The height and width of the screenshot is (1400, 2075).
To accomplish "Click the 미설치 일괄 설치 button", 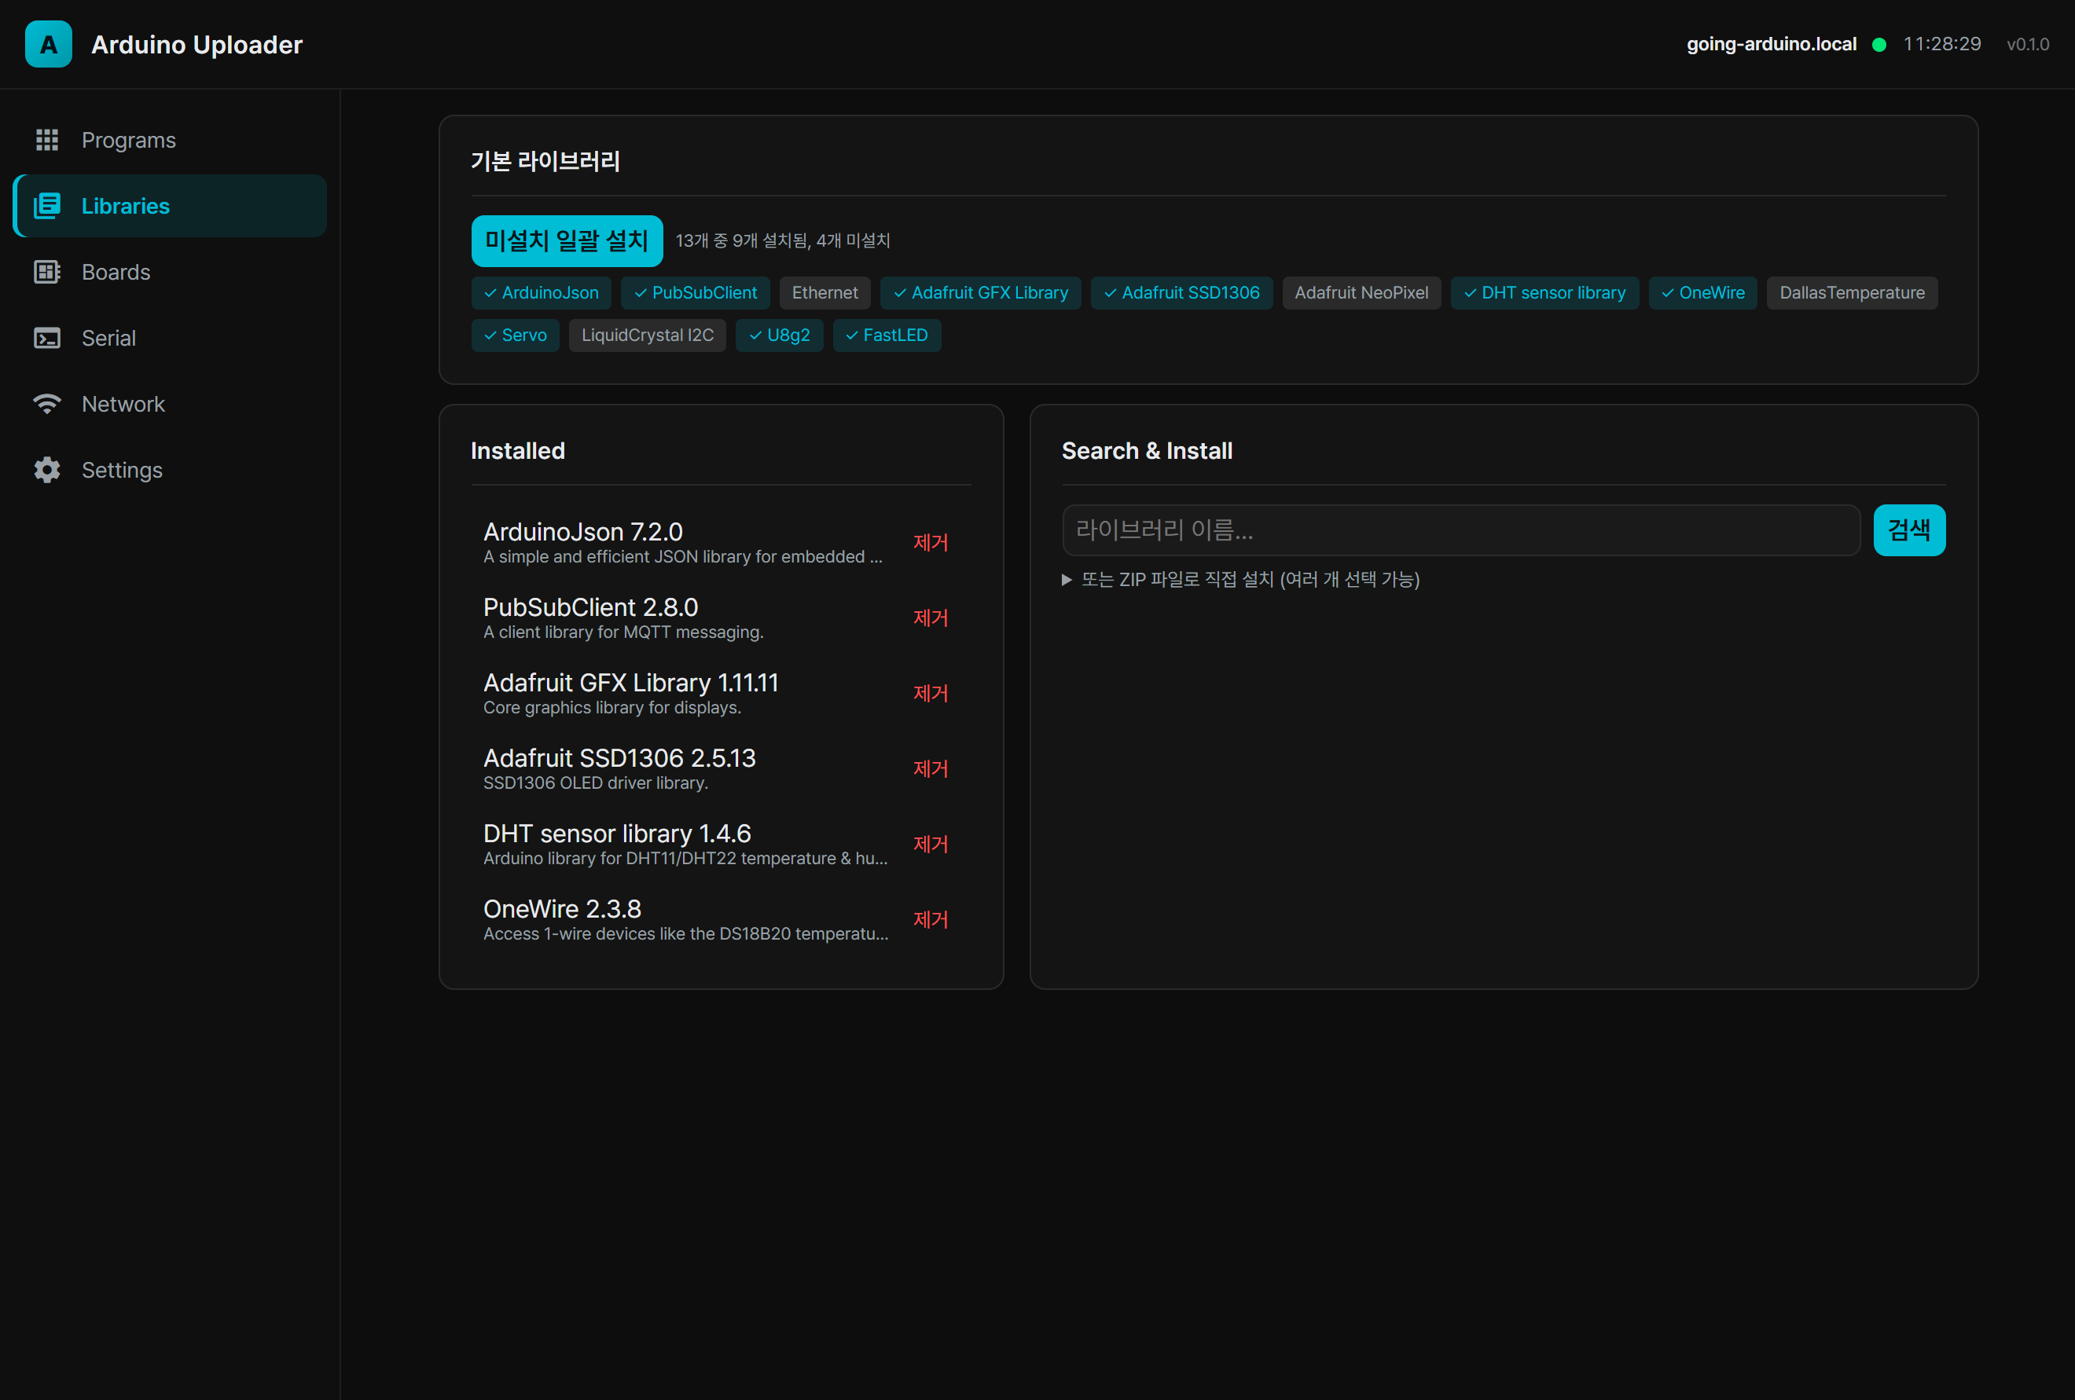I will tap(567, 241).
